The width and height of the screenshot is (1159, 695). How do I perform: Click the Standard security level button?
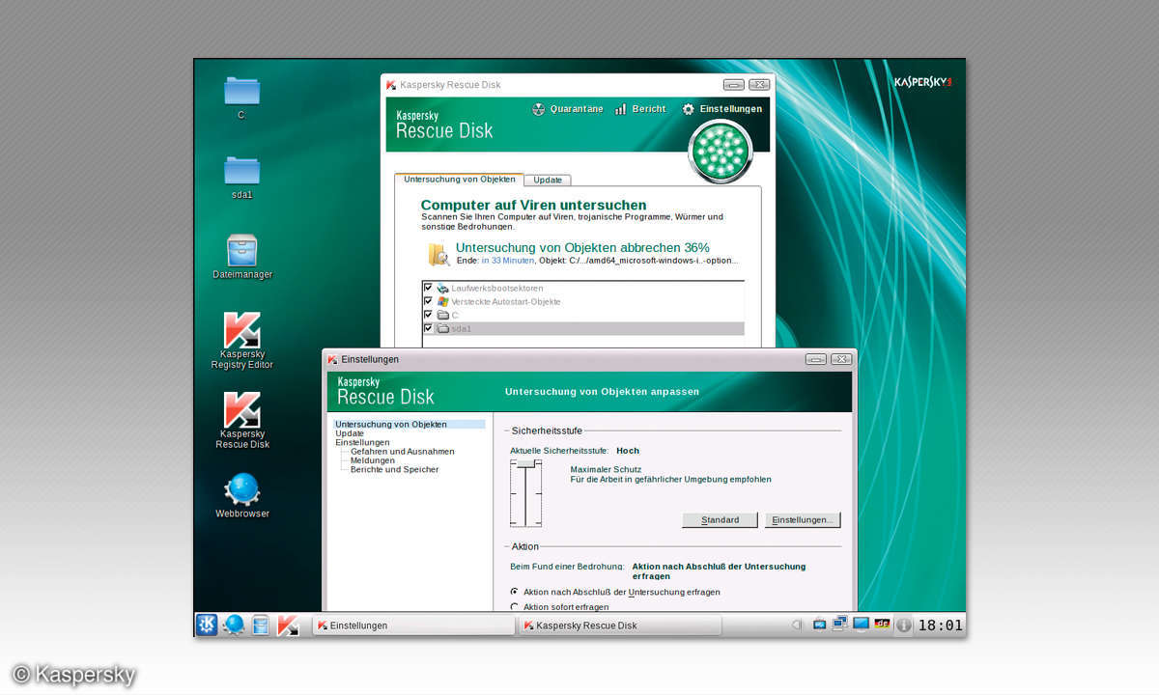point(721,519)
